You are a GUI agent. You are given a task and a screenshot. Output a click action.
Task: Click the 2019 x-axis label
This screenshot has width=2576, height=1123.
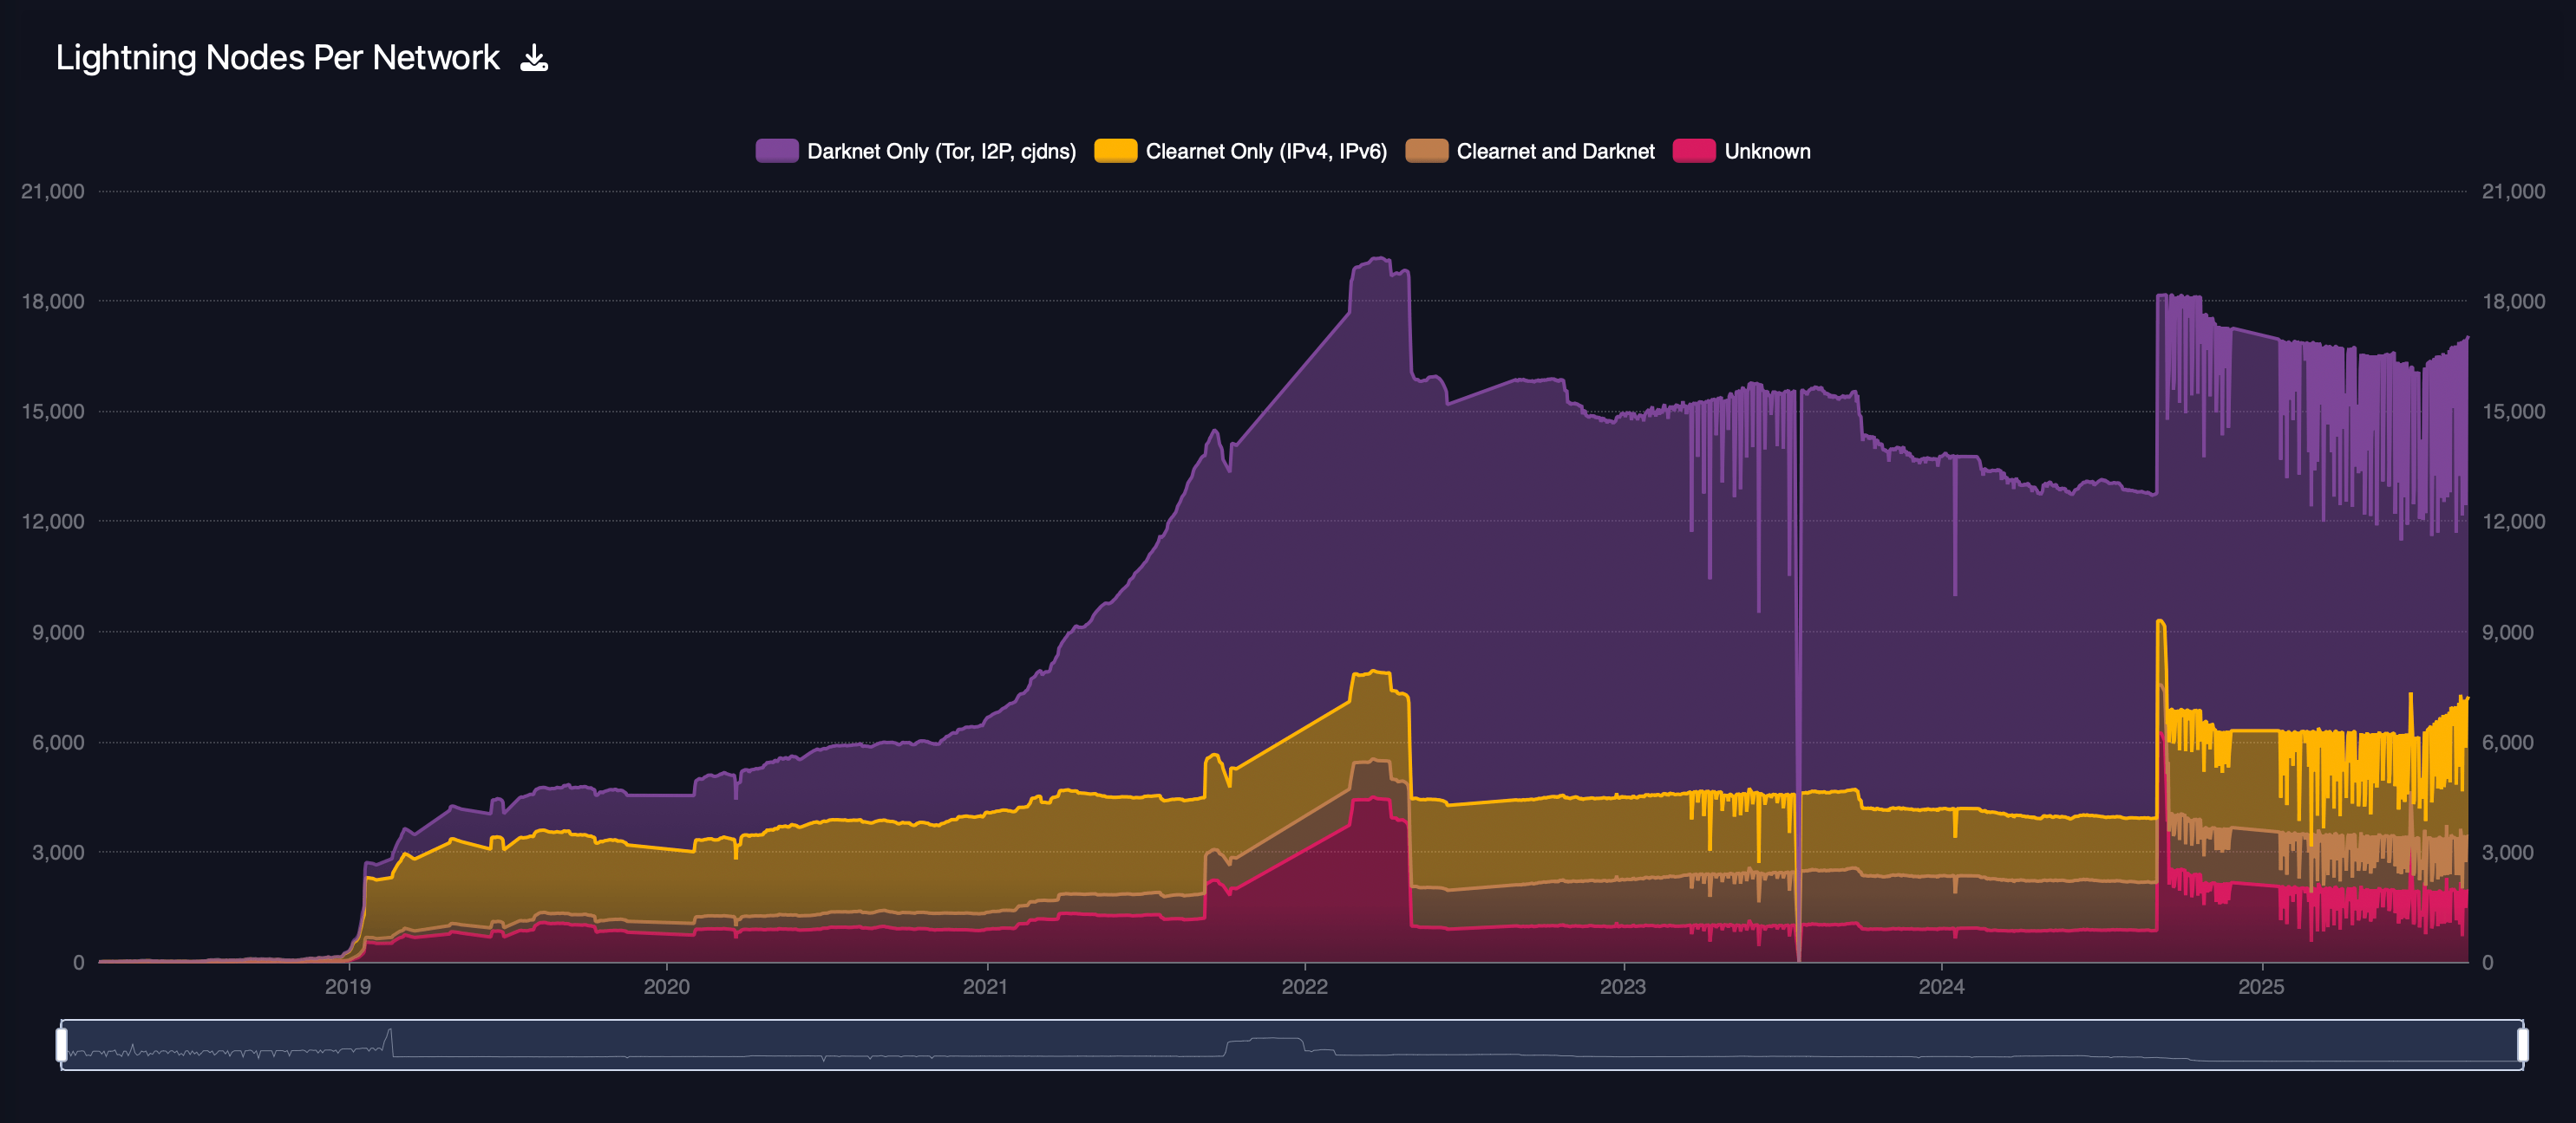click(348, 987)
